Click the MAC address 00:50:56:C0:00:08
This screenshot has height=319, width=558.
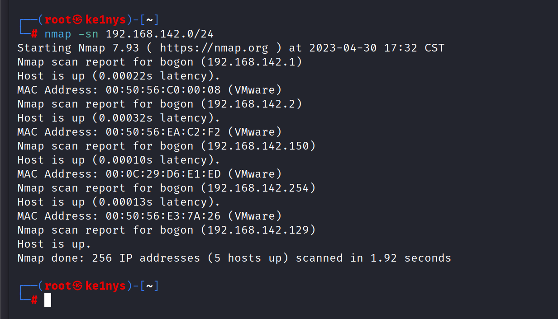pyautogui.click(x=163, y=90)
